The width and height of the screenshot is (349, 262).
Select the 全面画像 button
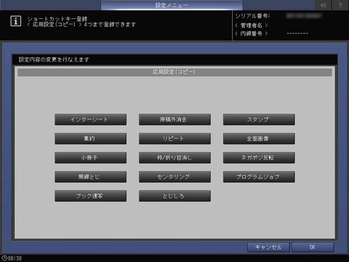(259, 138)
